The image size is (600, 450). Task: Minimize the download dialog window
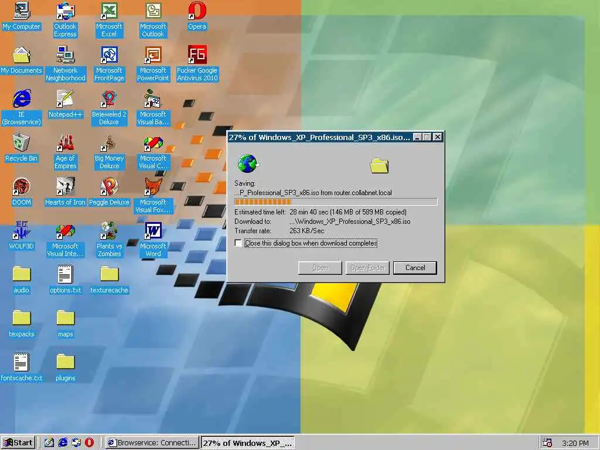(x=418, y=137)
